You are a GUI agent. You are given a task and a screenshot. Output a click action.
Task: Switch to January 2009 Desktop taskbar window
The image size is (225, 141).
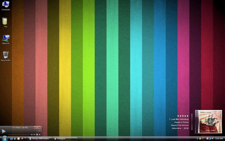point(40,139)
